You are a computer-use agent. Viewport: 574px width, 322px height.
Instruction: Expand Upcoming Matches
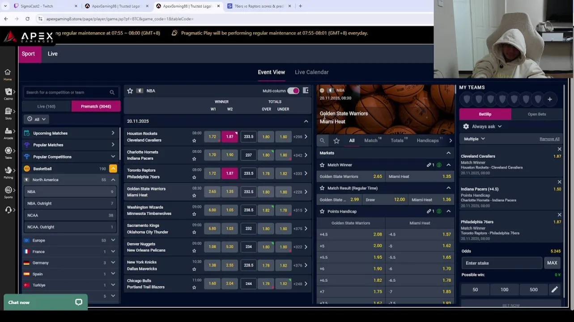click(x=71, y=133)
